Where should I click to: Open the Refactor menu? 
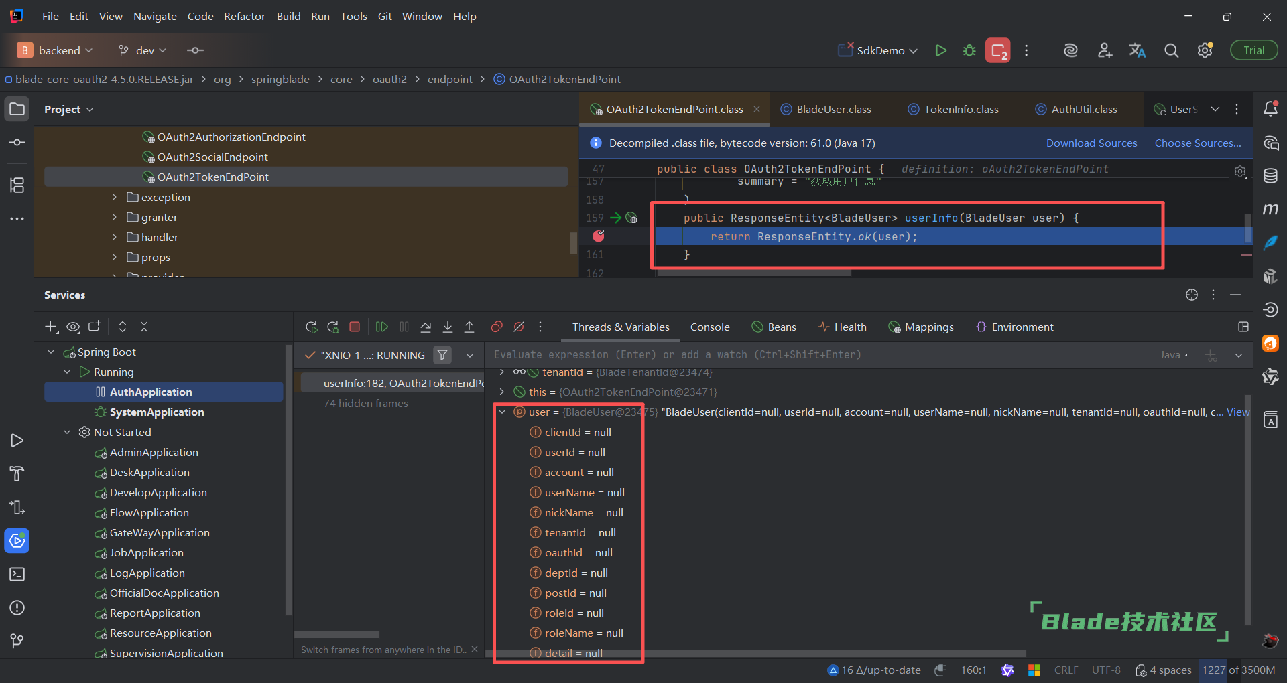click(x=244, y=16)
